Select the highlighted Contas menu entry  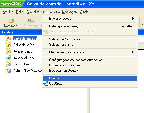(x=90, y=78)
